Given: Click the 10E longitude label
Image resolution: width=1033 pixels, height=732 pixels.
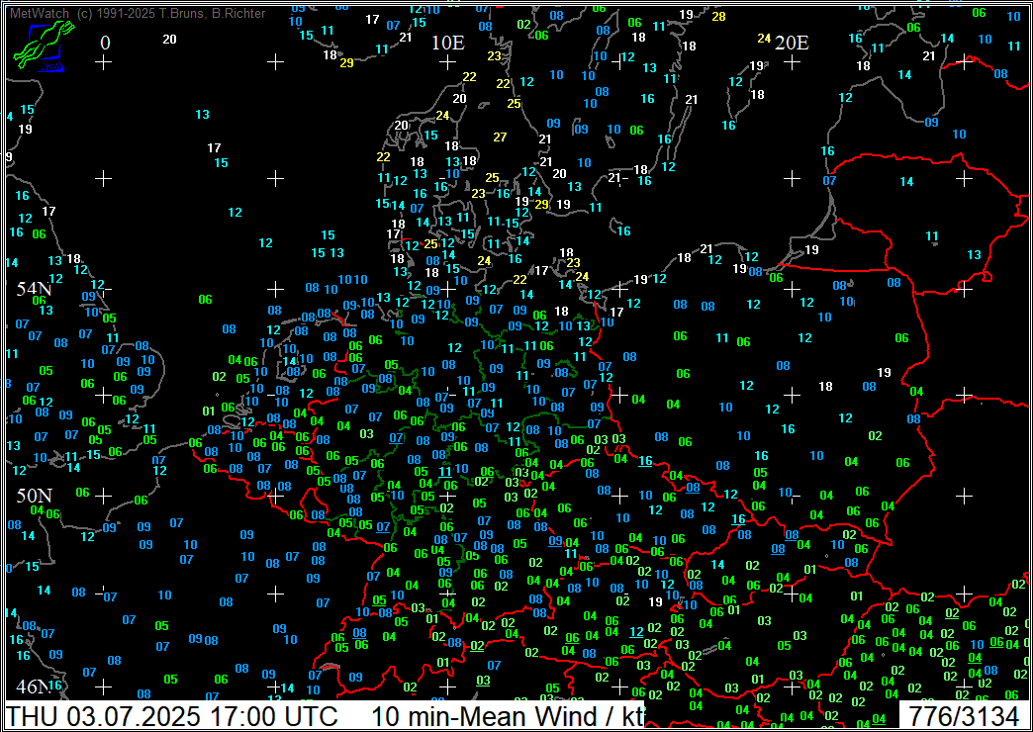Looking at the screenshot, I should (x=448, y=43).
